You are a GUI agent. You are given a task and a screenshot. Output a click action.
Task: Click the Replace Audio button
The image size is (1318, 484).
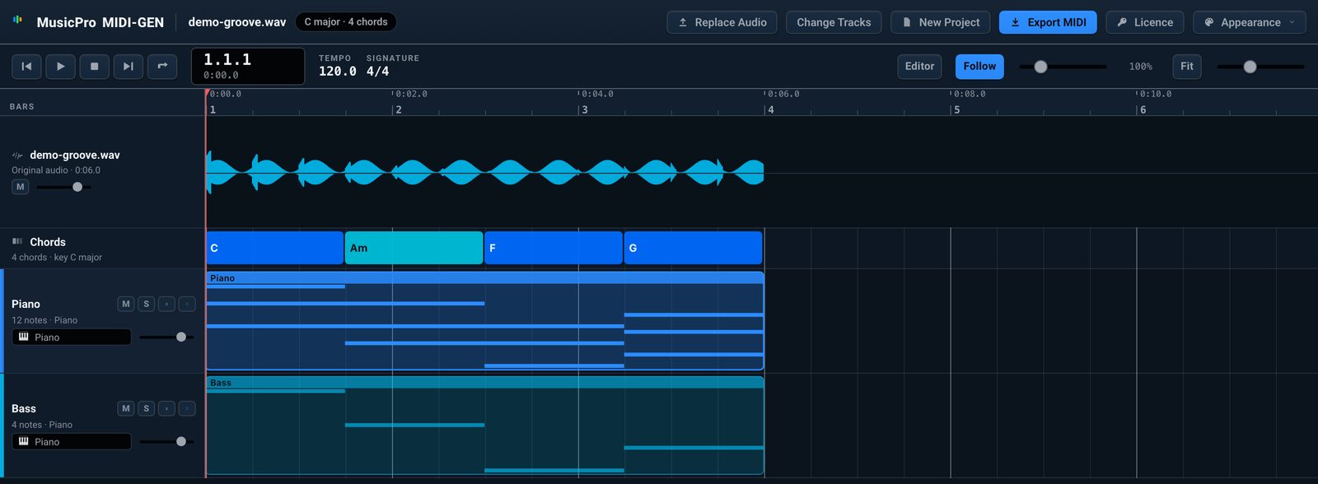tap(722, 22)
